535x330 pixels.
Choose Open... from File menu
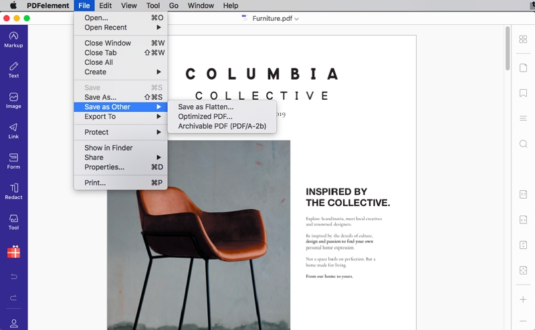click(x=121, y=18)
